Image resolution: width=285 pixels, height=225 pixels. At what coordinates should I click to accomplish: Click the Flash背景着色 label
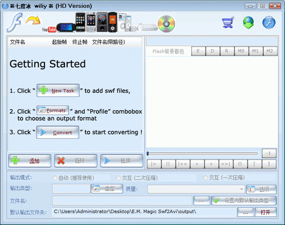click(x=168, y=51)
